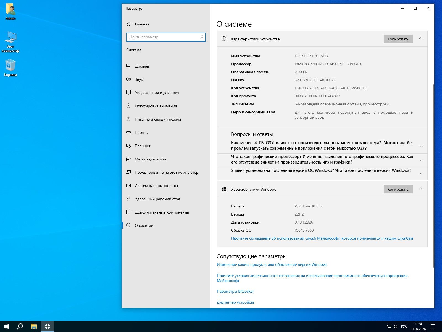Expand the question about less than 4 ГБ ОЗУ

click(421, 146)
